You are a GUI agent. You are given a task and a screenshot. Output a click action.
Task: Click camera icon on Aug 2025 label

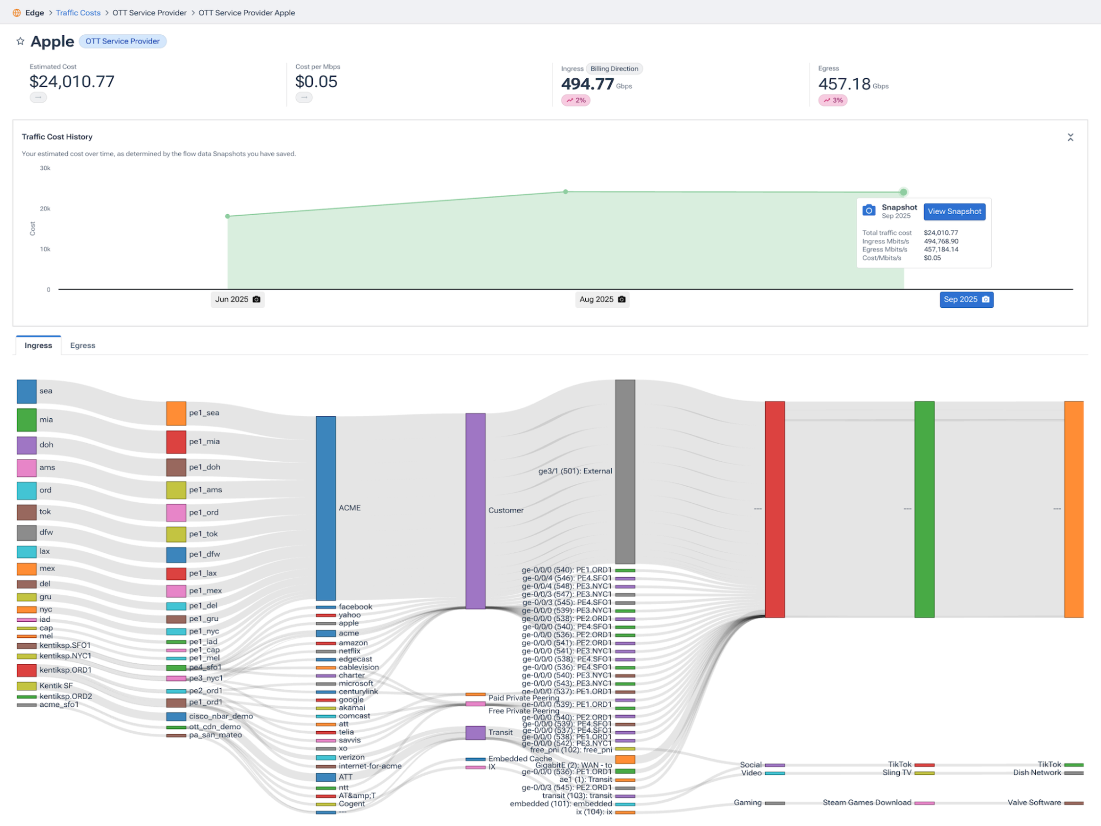(x=622, y=300)
